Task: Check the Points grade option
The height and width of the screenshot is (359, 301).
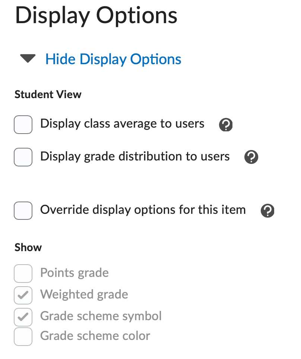Action: (x=23, y=273)
